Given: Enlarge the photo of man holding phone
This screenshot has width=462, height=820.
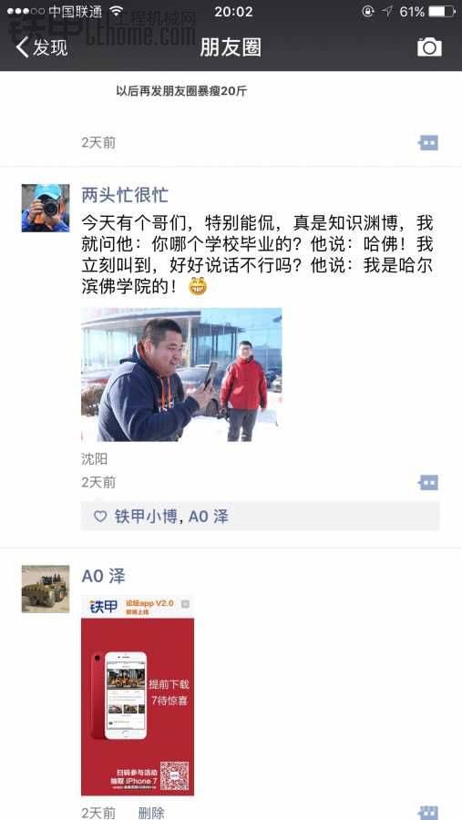Looking at the screenshot, I should (181, 374).
